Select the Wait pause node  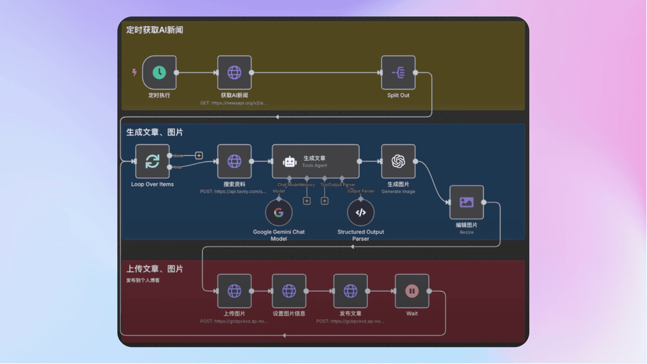(412, 291)
